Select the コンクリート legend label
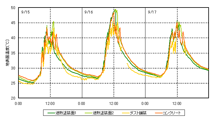This screenshot has height=118, width=213. pos(168,113)
